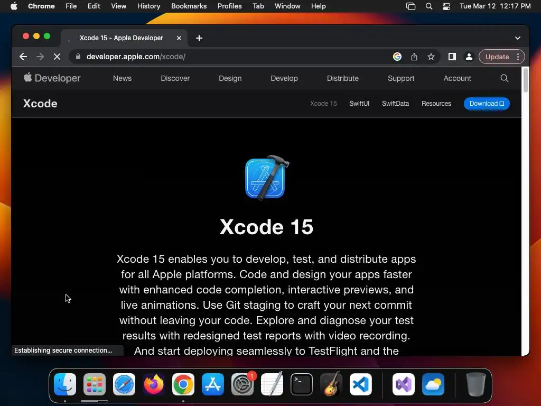
Task: Open the View menu
Action: [118, 6]
